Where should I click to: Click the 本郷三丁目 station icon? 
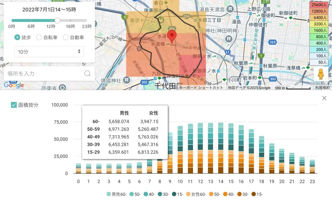point(195,20)
